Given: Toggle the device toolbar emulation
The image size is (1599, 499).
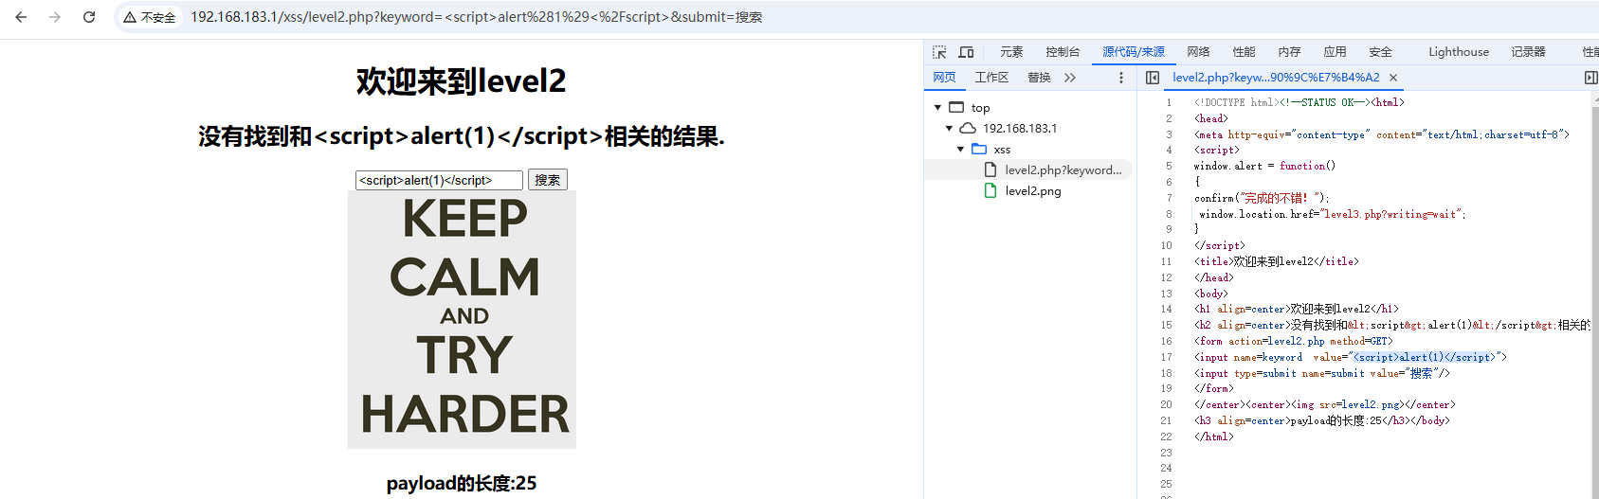Looking at the screenshot, I should [x=966, y=52].
